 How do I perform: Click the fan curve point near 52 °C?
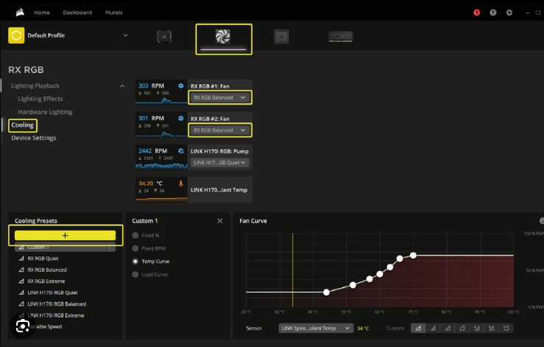coord(353,285)
